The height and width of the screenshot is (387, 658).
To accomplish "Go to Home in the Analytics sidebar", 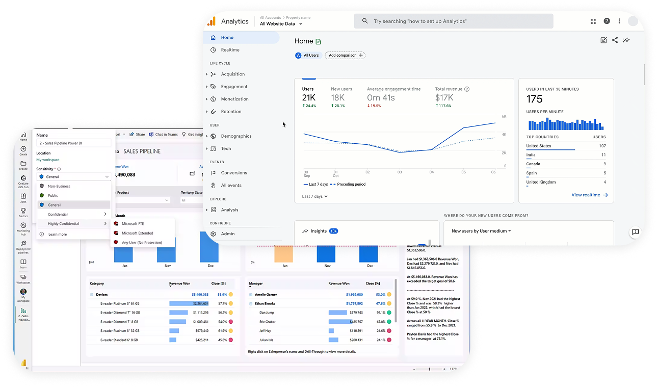I will tap(241, 37).
